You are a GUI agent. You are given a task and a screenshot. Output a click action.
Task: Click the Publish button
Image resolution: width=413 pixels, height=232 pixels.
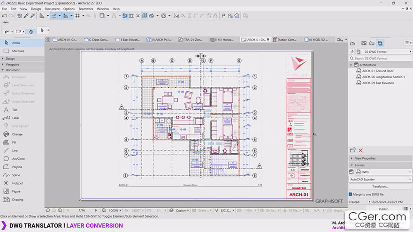point(383,209)
